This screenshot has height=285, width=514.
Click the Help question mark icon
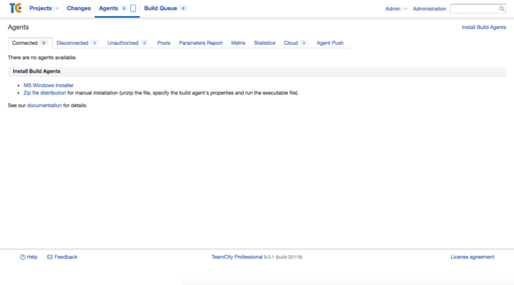click(22, 257)
